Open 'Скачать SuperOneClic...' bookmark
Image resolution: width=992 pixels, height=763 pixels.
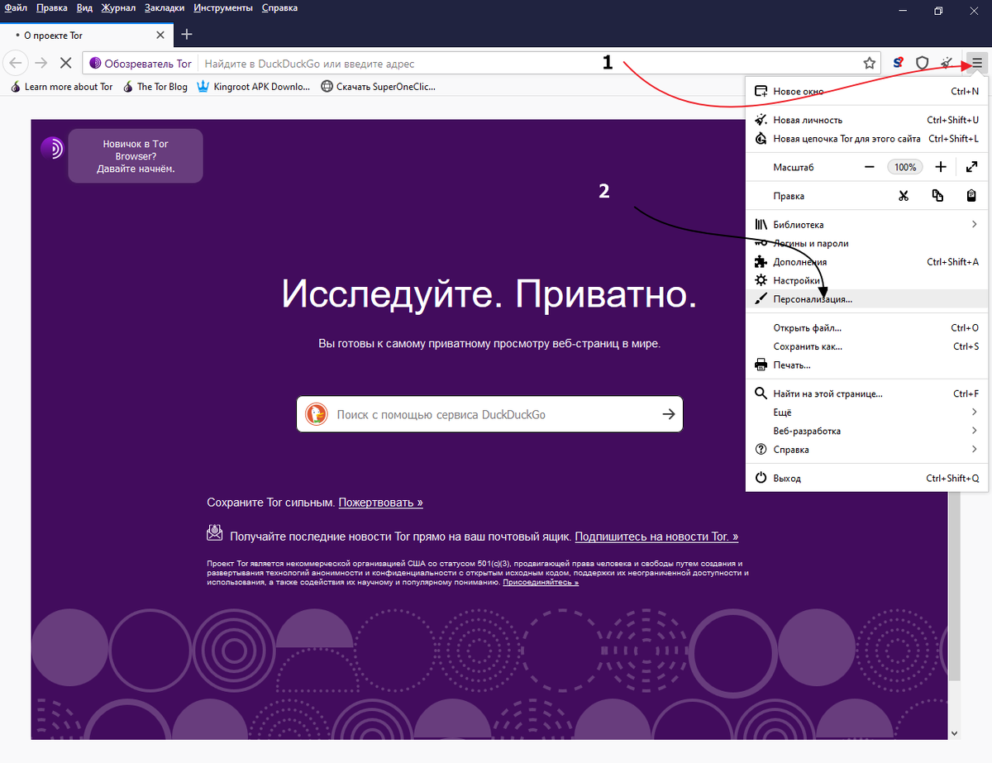point(378,87)
